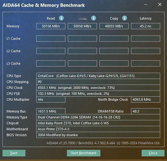Click the BIOS Version 3004 Modified by dsanke

(98, 135)
